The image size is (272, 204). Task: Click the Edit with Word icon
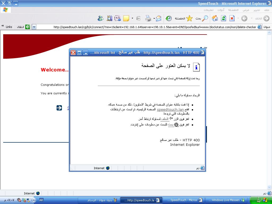[x=138, y=18]
